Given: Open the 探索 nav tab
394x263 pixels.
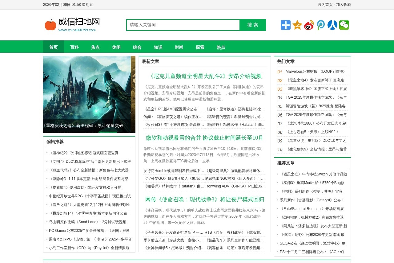Looking at the screenshot, I should [x=200, y=47].
